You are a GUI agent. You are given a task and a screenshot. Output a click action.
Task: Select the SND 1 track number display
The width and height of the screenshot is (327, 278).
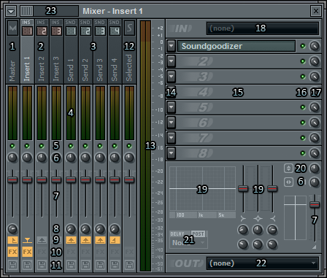71,31
